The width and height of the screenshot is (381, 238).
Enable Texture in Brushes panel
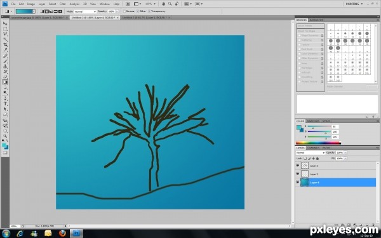click(300, 44)
